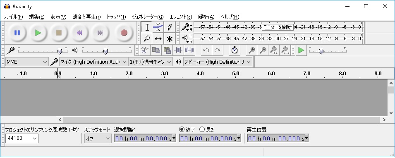Click the Trim audio icon

(x=178, y=50)
